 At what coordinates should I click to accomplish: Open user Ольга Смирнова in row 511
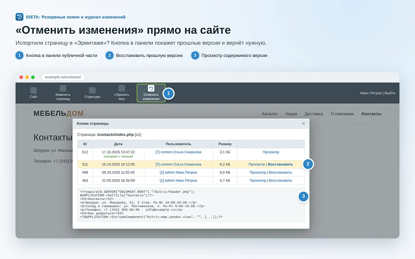tap(178, 164)
